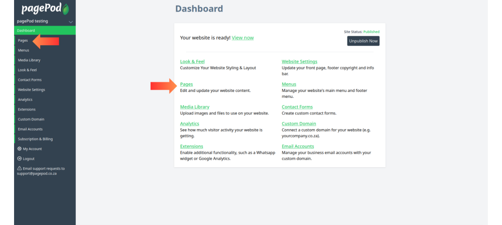Click the support warning triangle icon
The height and width of the screenshot is (225, 502).
[19, 168]
